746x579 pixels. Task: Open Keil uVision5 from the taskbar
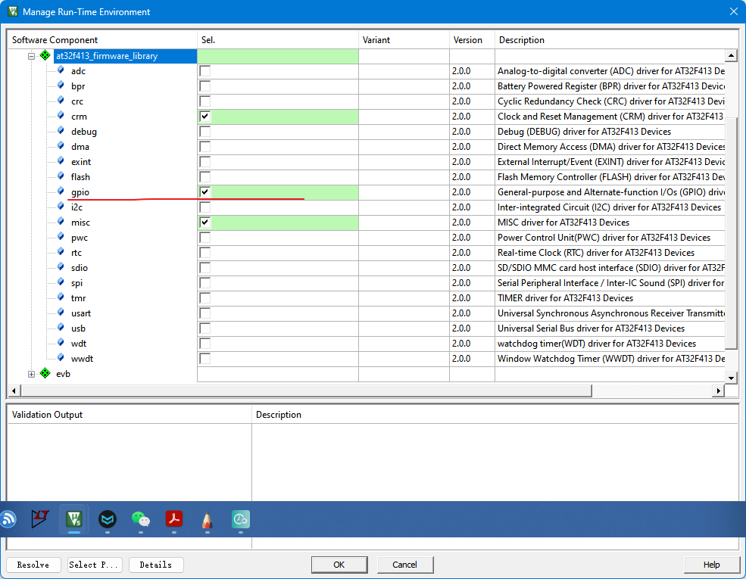[x=73, y=519]
